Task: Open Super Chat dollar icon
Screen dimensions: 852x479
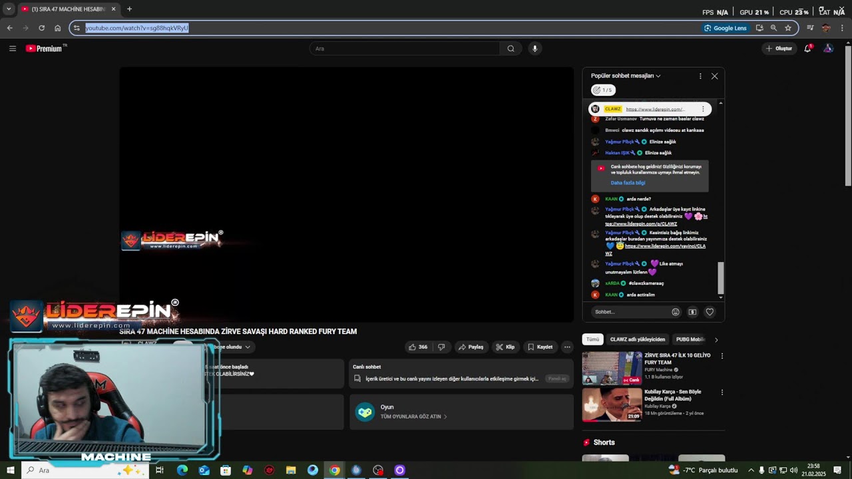Action: point(692,312)
